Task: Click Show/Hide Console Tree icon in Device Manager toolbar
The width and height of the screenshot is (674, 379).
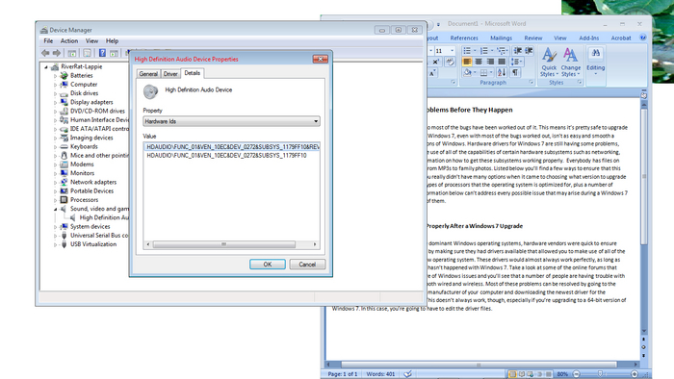Action: pyautogui.click(x=72, y=53)
